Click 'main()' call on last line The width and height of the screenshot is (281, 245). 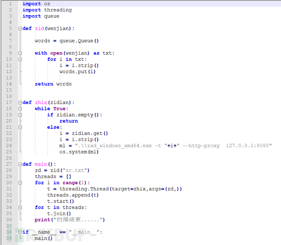click(x=44, y=238)
